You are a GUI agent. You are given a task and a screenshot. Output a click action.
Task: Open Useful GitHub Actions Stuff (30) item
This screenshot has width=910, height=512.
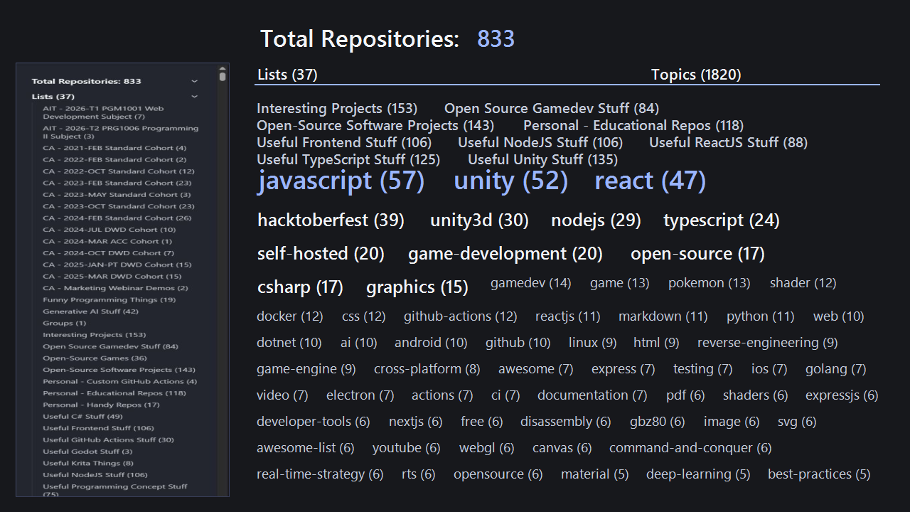click(109, 440)
